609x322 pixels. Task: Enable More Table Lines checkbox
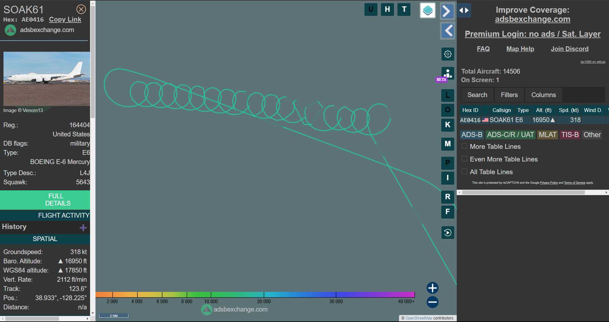click(464, 146)
